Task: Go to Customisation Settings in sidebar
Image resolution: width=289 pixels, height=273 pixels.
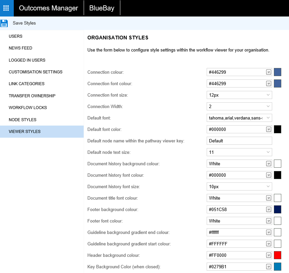Action: 36,72
